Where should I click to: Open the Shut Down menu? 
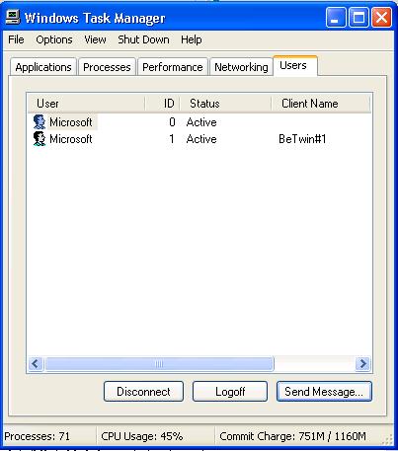[x=143, y=39]
